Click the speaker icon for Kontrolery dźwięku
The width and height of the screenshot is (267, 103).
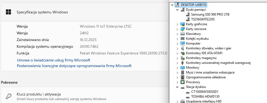pos(182,48)
